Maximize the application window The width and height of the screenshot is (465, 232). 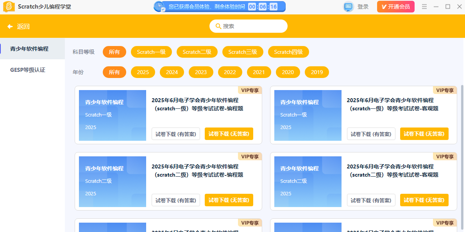[x=448, y=7]
